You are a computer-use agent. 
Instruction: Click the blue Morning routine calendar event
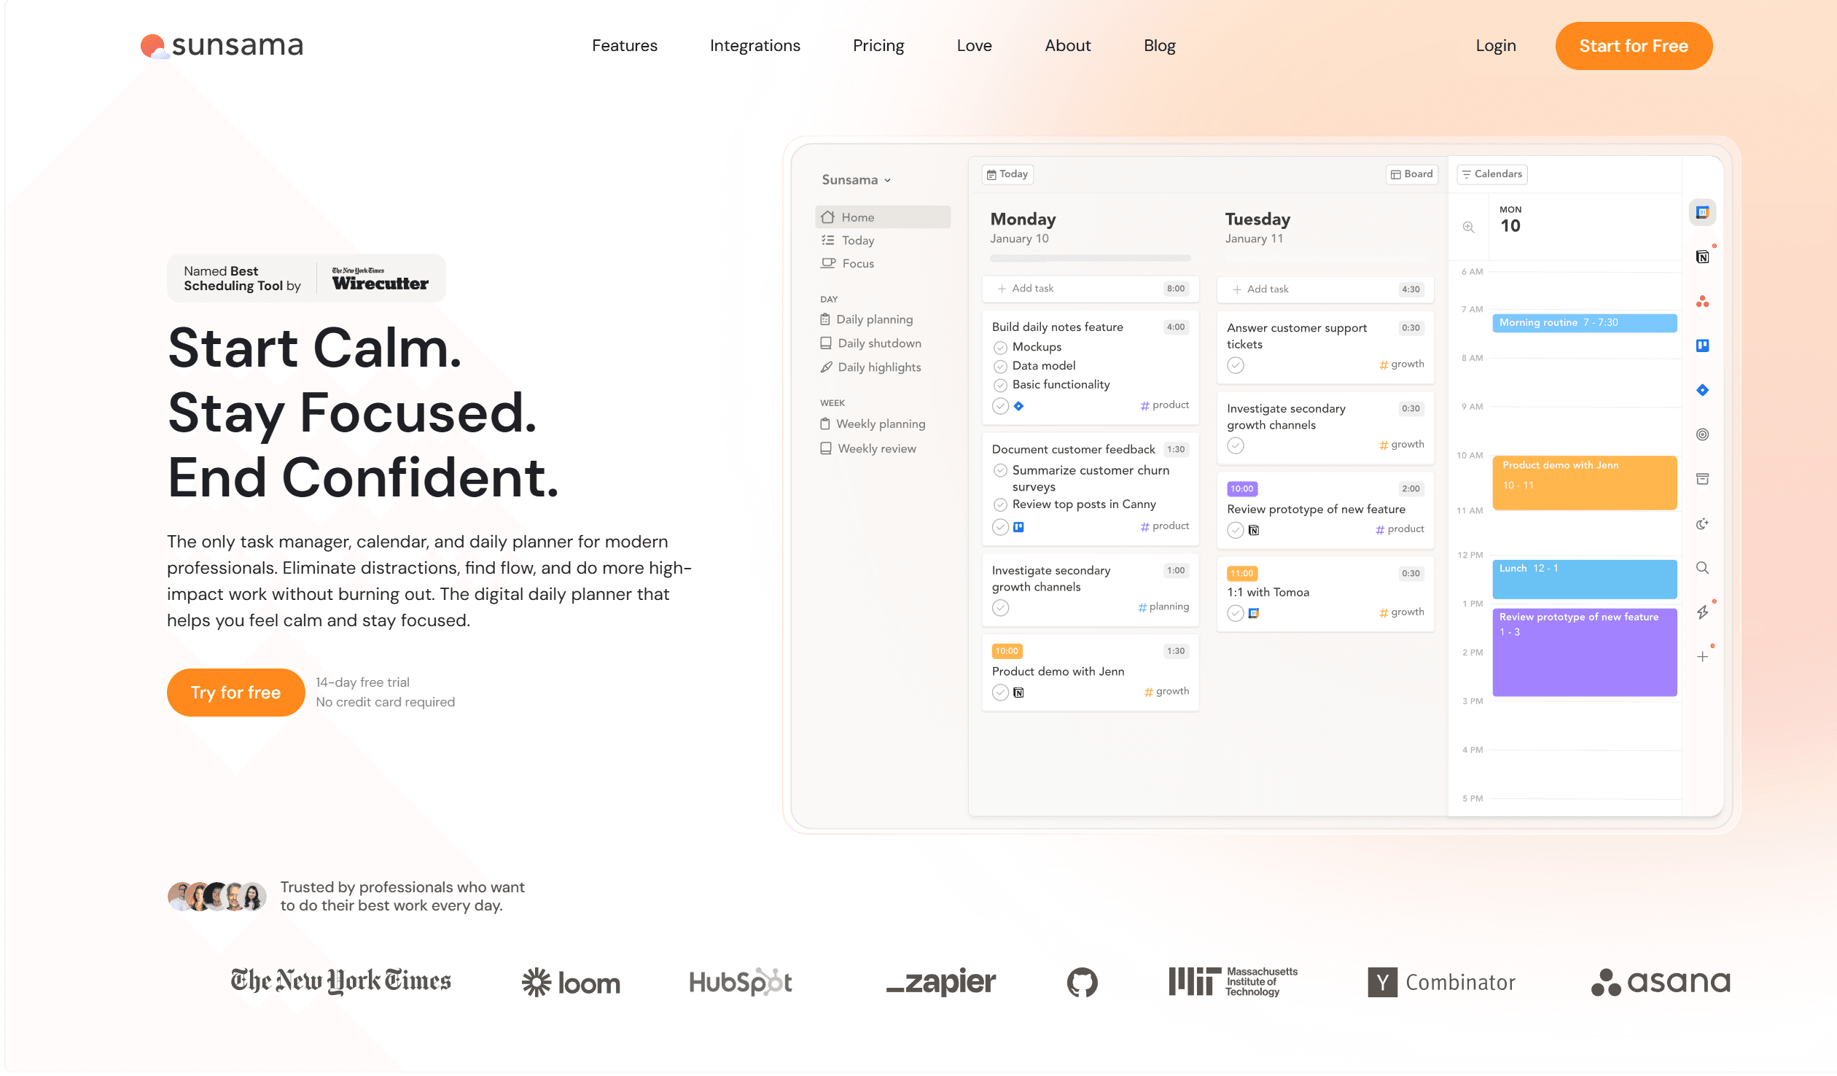(x=1584, y=323)
